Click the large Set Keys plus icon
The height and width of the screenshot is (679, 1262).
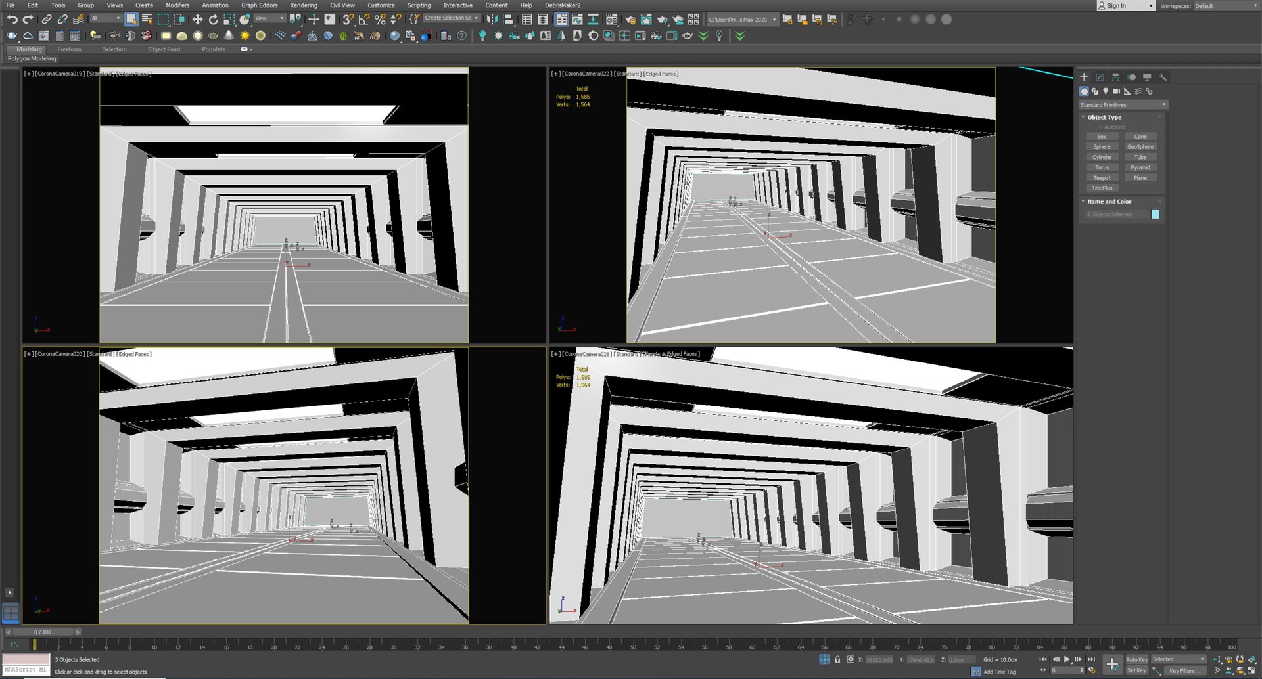pos(1112,665)
